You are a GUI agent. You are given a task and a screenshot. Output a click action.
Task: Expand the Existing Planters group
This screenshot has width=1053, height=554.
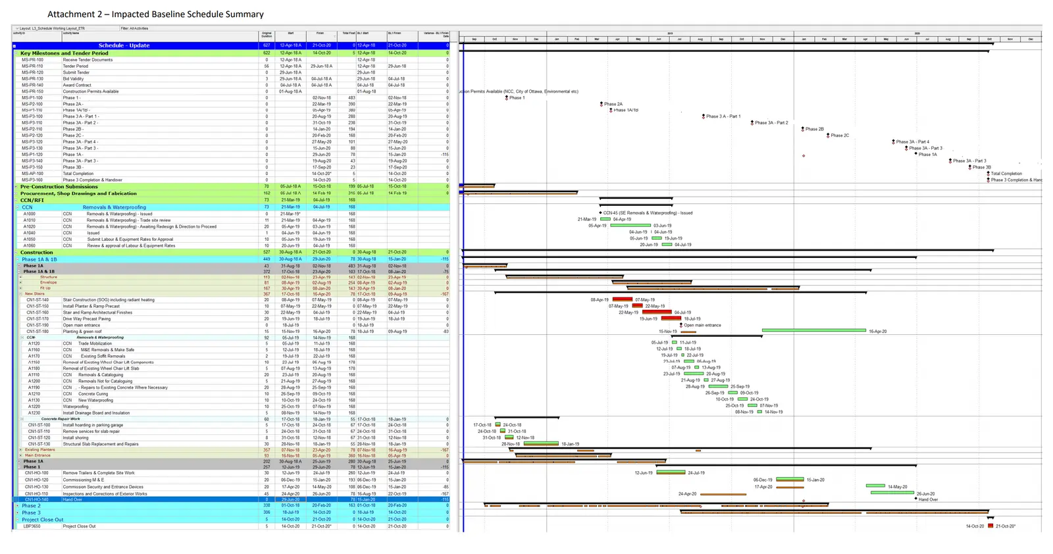coord(21,450)
